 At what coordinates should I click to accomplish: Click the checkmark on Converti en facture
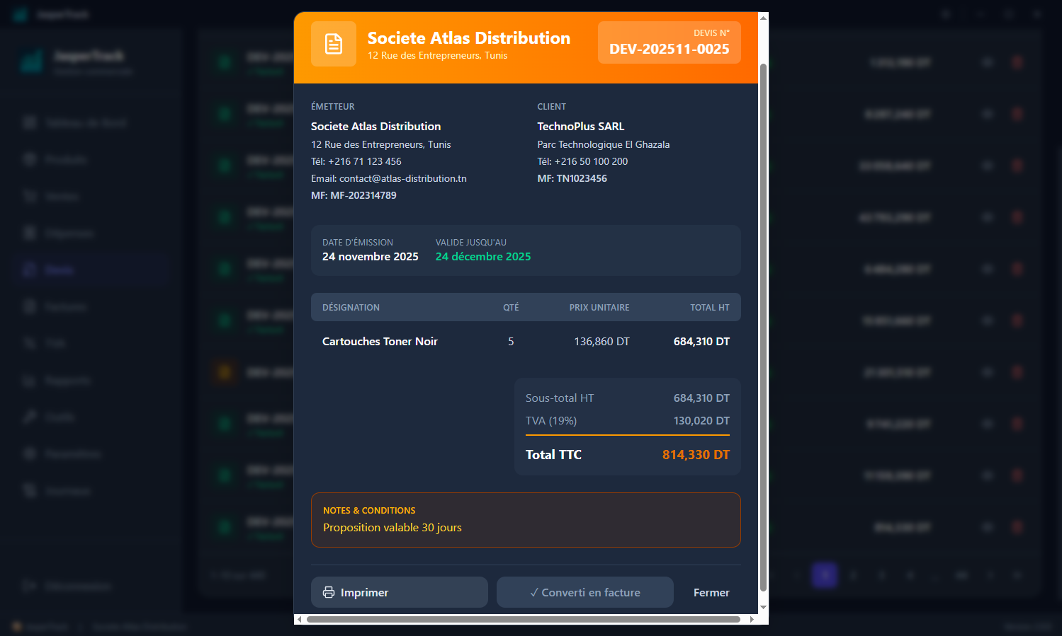[534, 593]
